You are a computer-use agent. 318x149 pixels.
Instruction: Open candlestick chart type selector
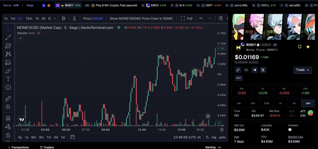(64, 19)
